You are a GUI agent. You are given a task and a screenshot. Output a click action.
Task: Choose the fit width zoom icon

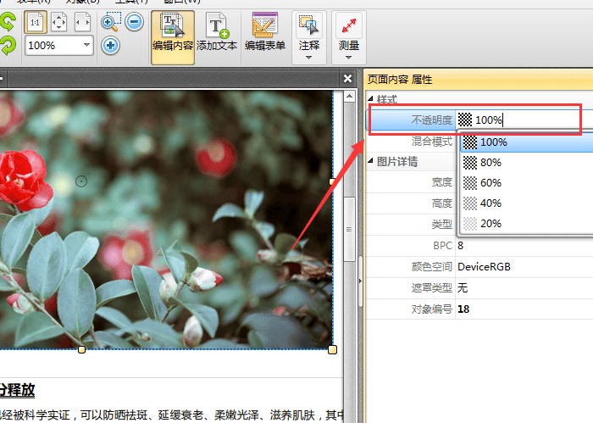pyautogui.click(x=82, y=22)
